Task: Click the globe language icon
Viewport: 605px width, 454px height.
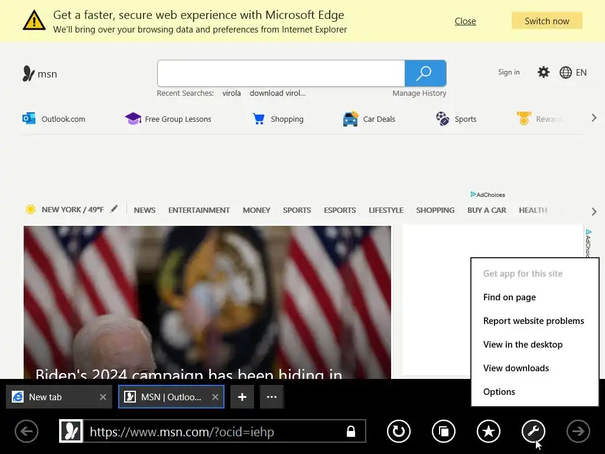Action: point(565,72)
